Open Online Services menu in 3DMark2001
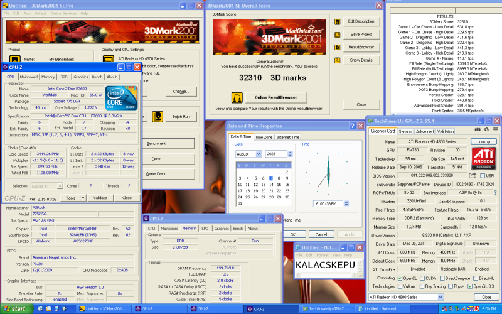This screenshot has width=502, height=314. [64, 13]
